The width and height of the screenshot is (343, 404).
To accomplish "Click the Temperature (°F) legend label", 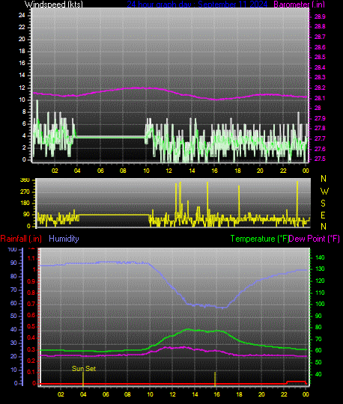I will pos(259,239).
